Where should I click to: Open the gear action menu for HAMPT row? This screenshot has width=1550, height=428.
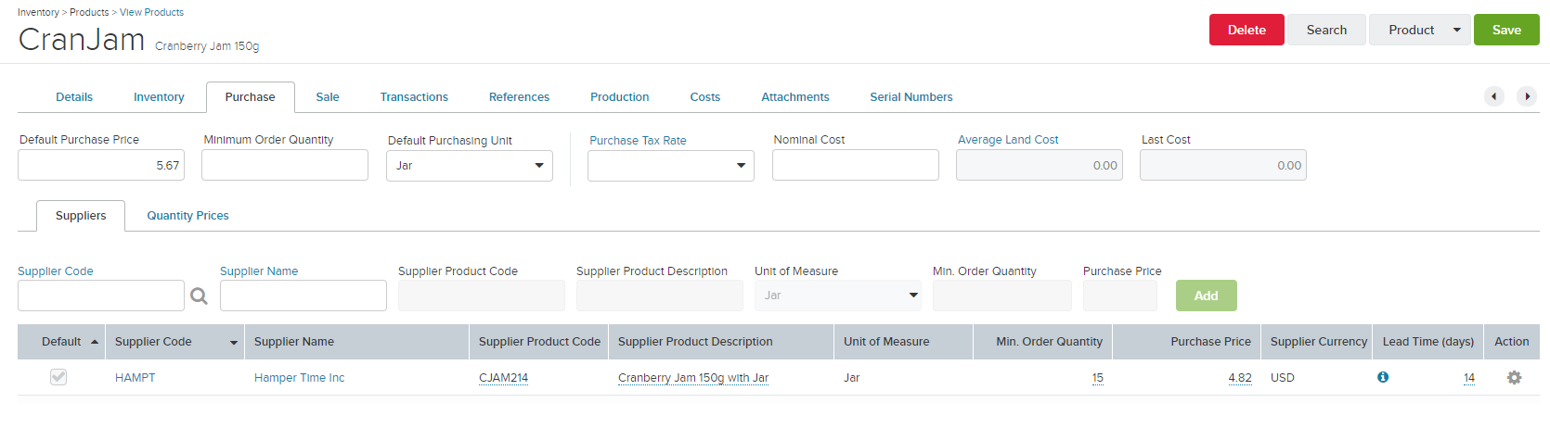(1514, 378)
